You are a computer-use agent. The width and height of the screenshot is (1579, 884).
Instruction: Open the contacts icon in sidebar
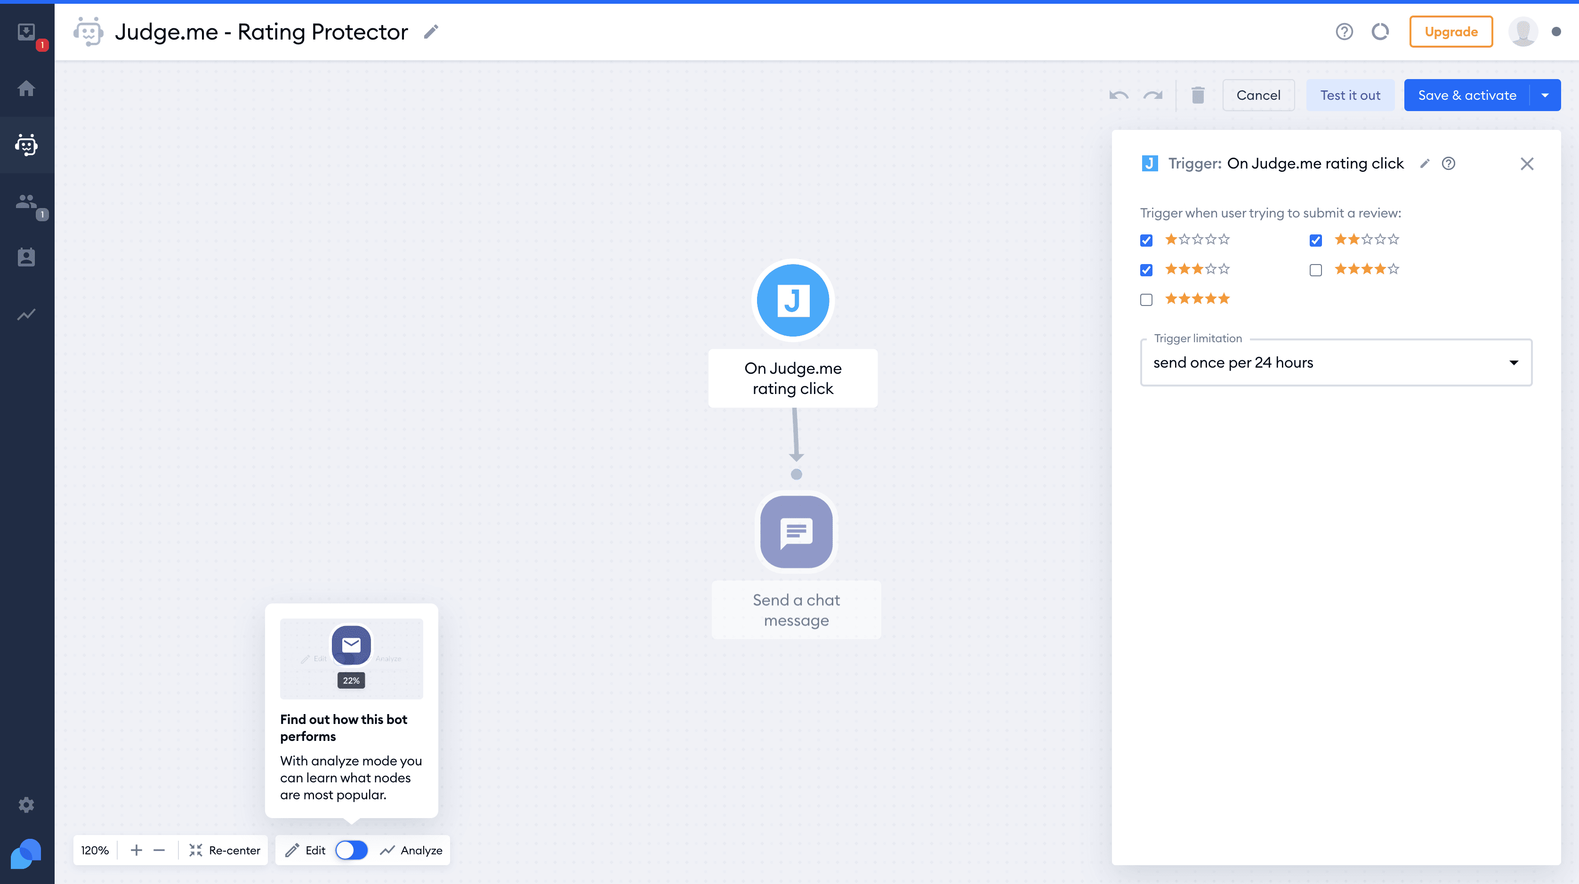26,257
